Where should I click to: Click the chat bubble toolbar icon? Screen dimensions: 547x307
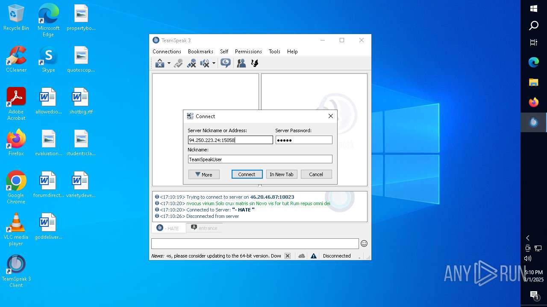point(226,63)
